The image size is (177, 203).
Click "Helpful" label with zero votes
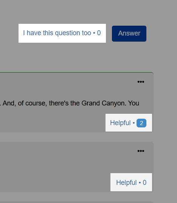point(126,183)
